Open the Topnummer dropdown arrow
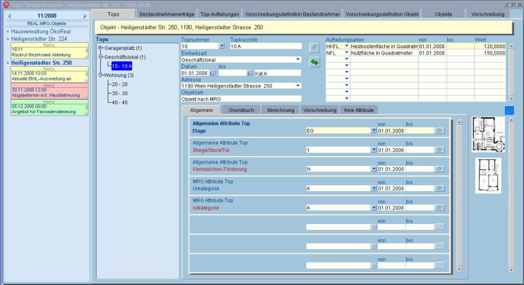524x285 pixels. point(222,46)
